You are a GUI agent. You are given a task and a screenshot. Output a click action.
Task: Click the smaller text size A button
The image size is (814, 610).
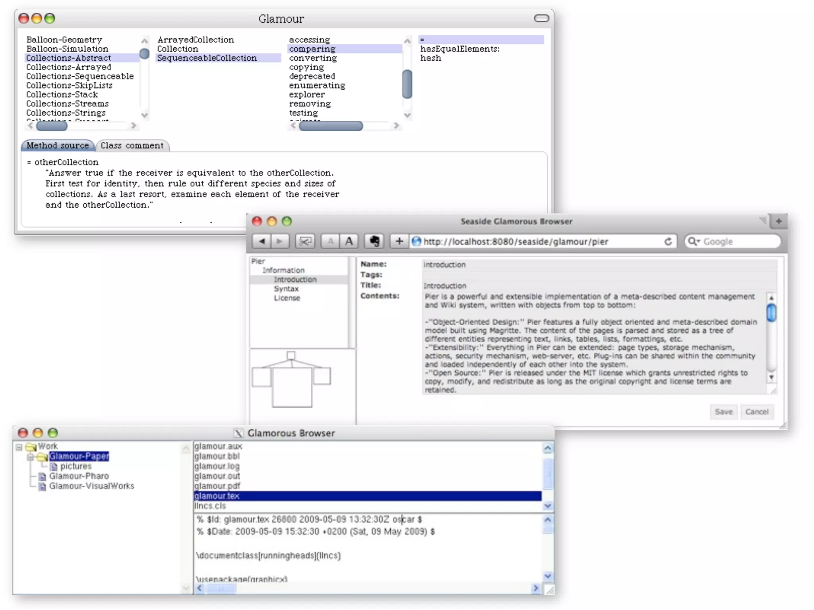coord(330,241)
